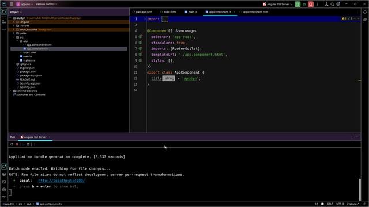Clear console output with trash icon
369x207 pixels.
pos(28,144)
